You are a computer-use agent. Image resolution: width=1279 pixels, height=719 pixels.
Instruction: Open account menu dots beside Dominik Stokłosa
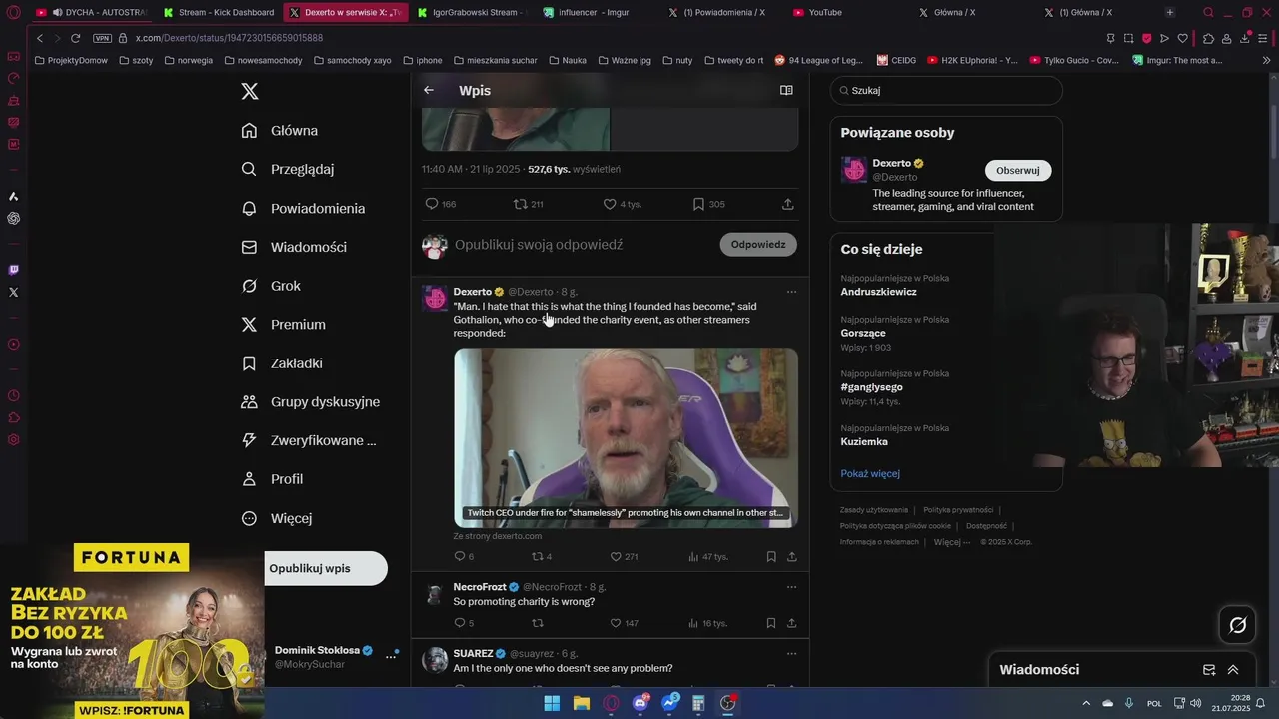click(x=391, y=657)
